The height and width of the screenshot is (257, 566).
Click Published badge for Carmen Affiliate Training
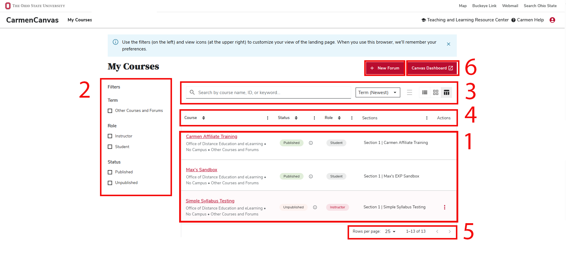coord(291,143)
